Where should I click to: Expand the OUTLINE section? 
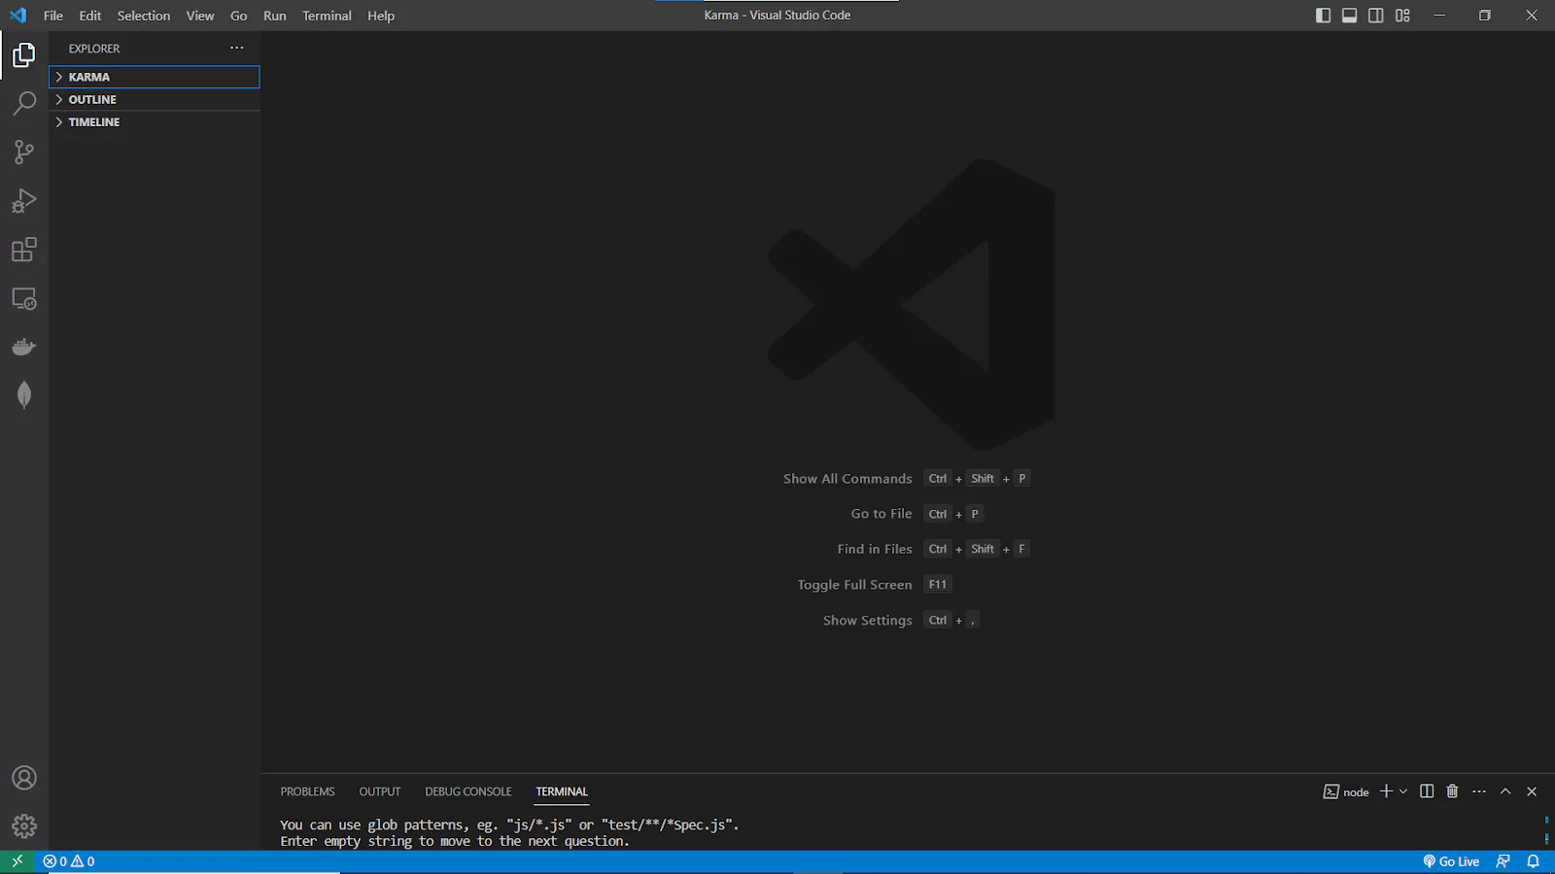91,99
